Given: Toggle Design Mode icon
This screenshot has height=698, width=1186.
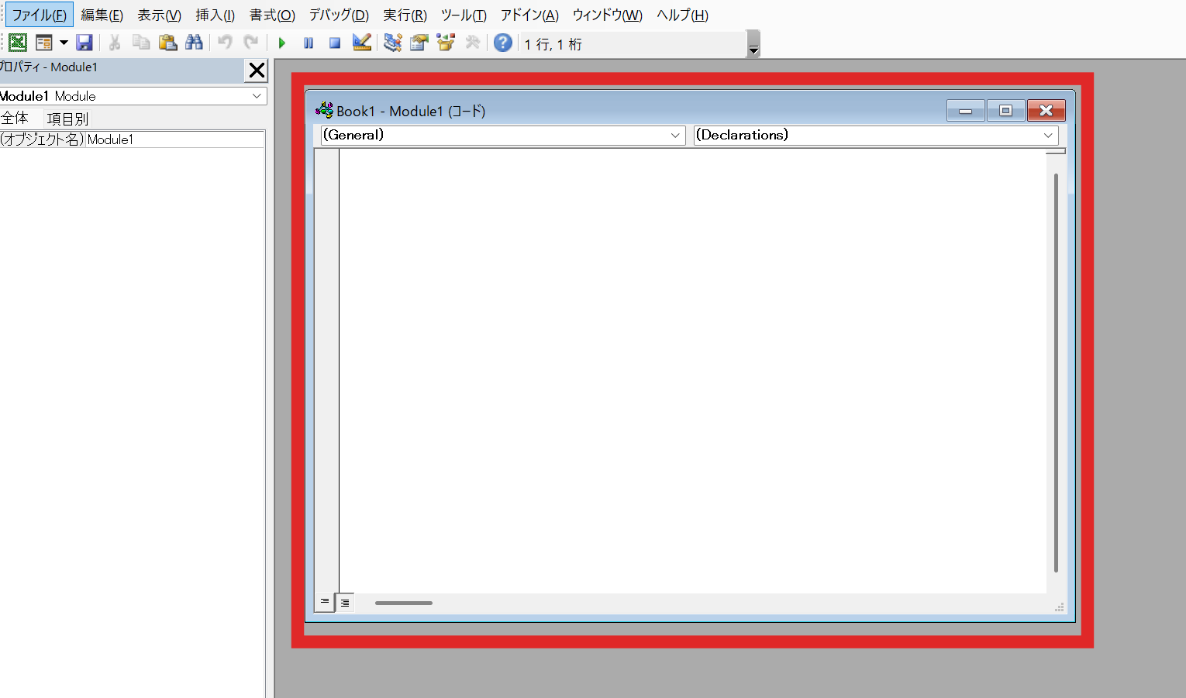Looking at the screenshot, I should coord(362,43).
